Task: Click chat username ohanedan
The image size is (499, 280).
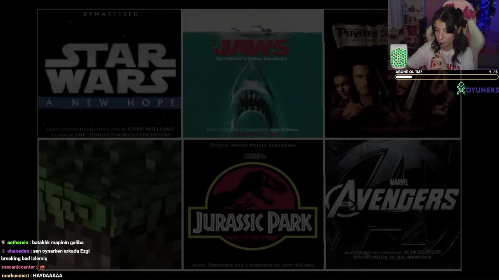Action: (18, 251)
